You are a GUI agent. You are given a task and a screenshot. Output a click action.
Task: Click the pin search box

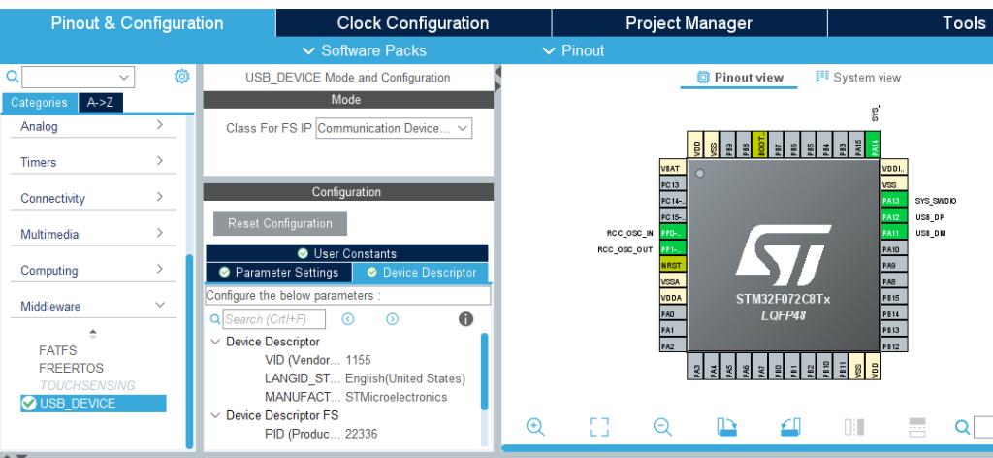coord(983,427)
